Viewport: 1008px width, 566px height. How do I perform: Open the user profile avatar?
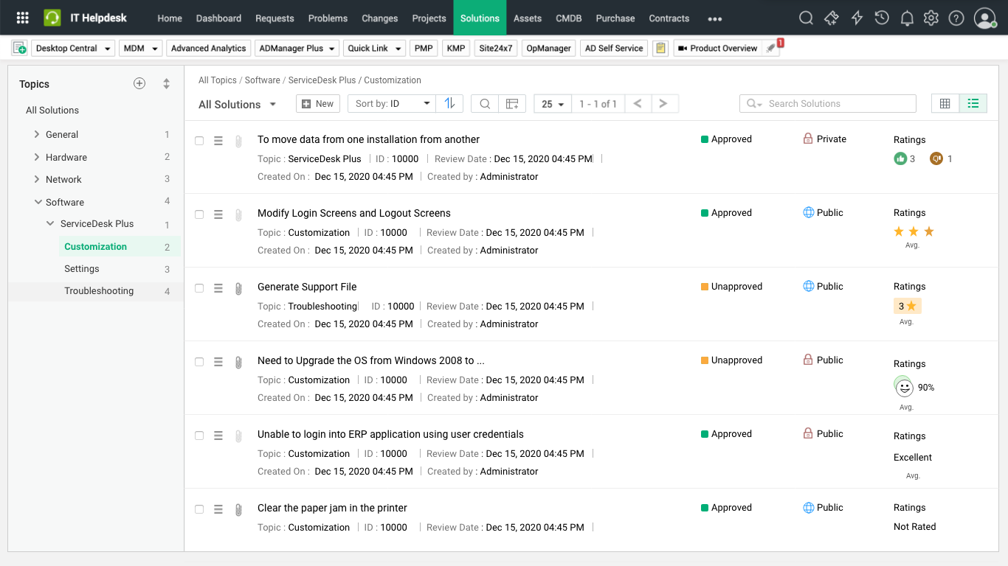pos(985,18)
